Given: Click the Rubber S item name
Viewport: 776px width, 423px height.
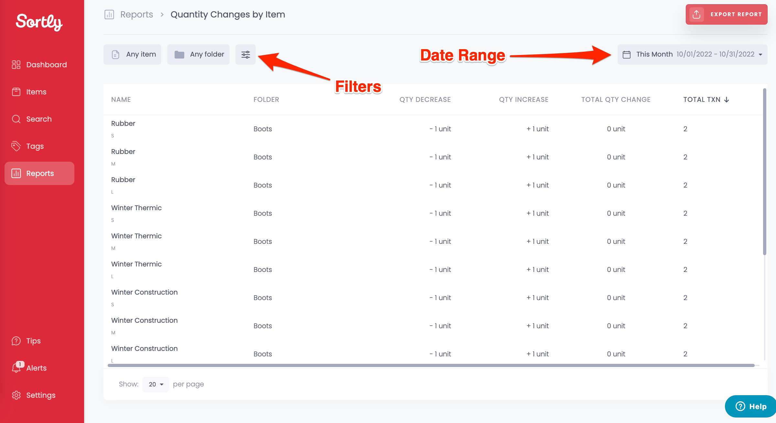Looking at the screenshot, I should [123, 124].
